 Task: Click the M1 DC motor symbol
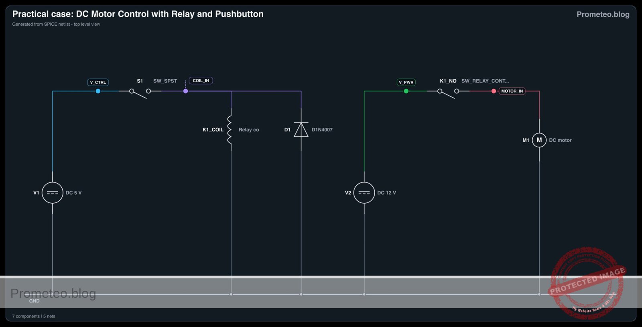coord(539,140)
